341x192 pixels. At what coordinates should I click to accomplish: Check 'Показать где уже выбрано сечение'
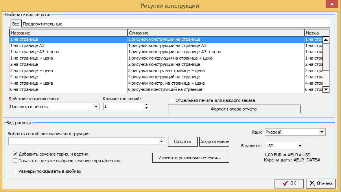(15, 161)
